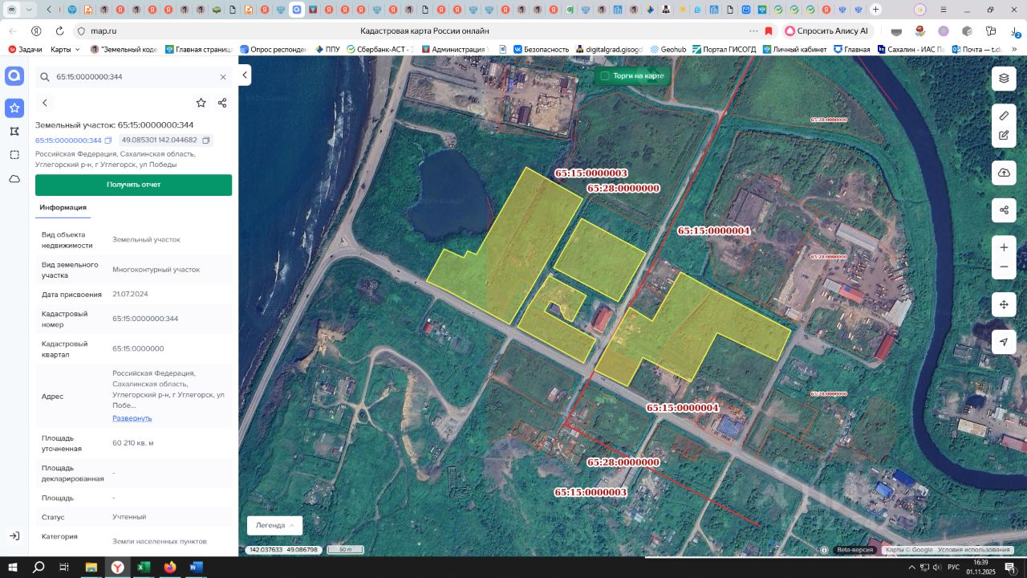
Task: Clear the cadastral number search field
Action: click(x=223, y=77)
